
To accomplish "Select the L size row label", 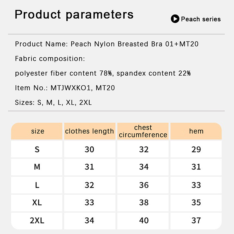I will pyautogui.click(x=37, y=185).
